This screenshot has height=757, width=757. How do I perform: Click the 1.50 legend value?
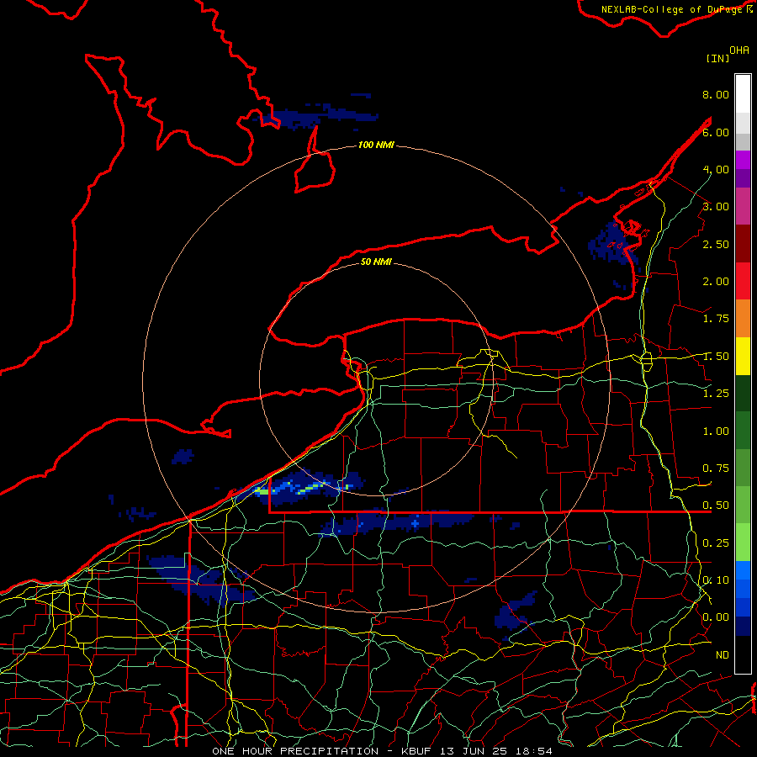pos(716,357)
